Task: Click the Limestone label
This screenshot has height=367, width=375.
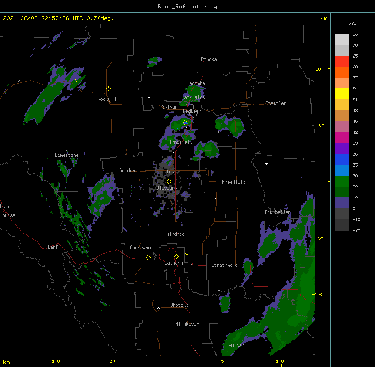Action: coord(67,155)
